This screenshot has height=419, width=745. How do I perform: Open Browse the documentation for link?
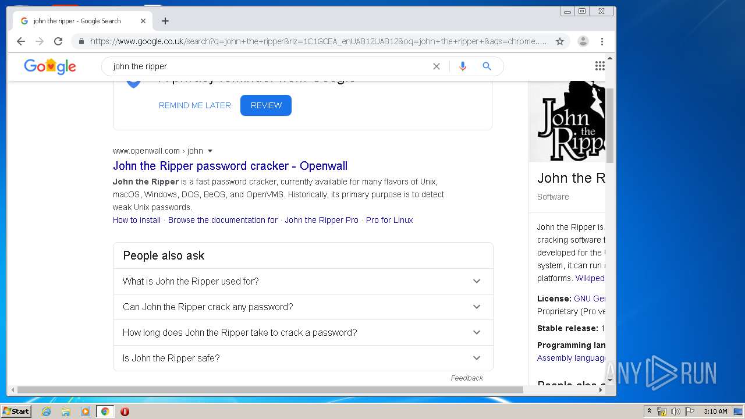pos(223,220)
